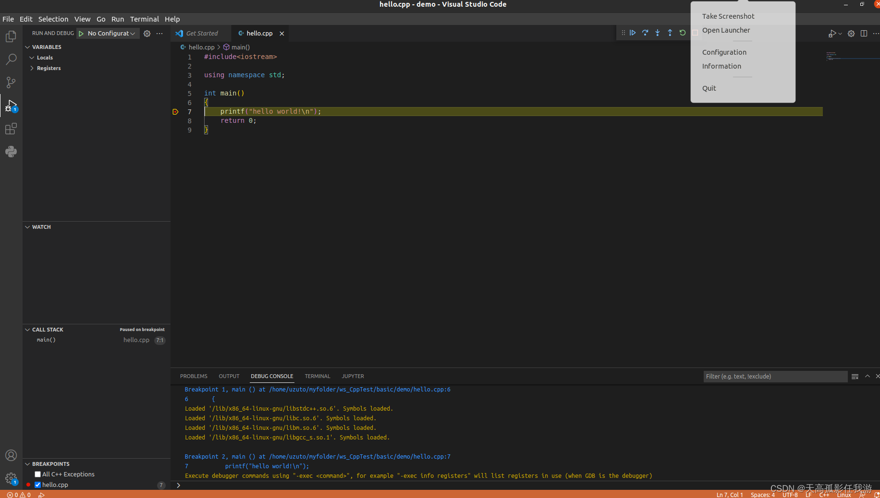
Task: Click UTF-8 encoding in status bar
Action: coord(790,495)
